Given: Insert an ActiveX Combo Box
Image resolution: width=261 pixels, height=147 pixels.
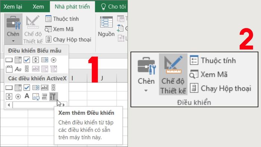Looking at the screenshot, I should click(x=18, y=88).
